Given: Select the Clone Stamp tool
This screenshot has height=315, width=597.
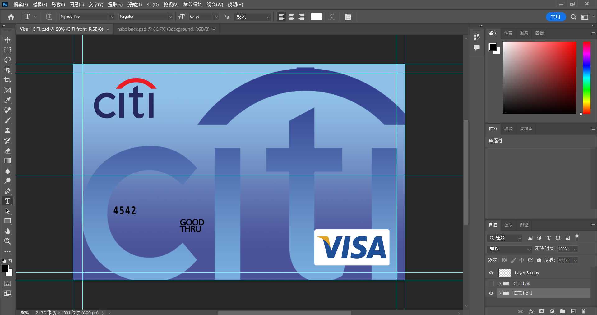Looking at the screenshot, I should 7,131.
